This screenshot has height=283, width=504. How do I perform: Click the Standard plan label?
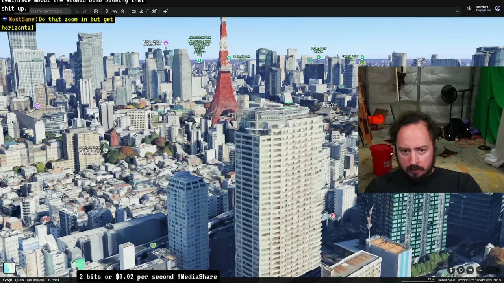482,7
